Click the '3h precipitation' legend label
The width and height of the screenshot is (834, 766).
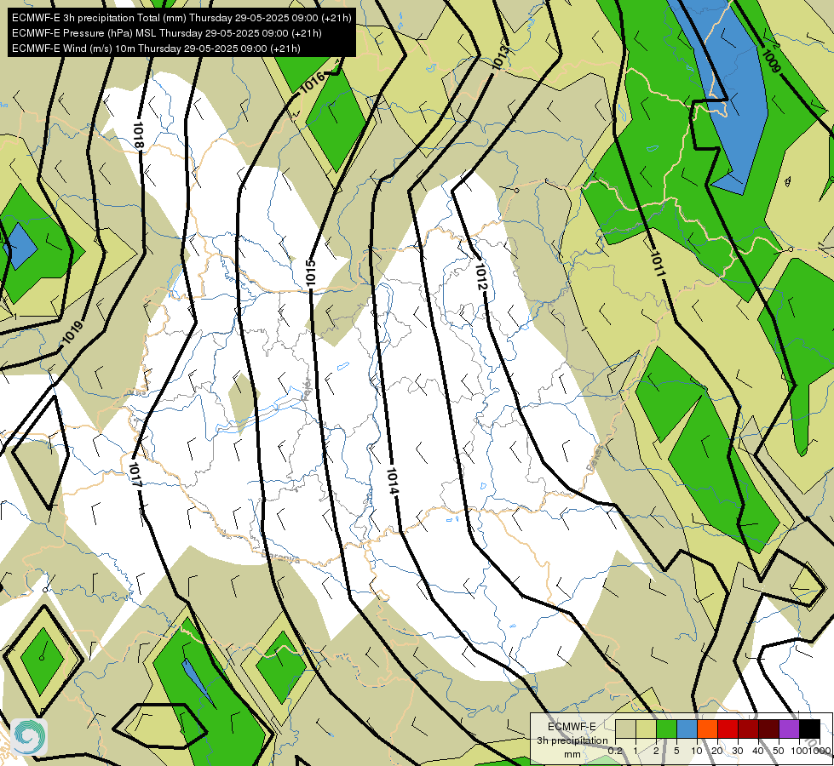point(572,740)
